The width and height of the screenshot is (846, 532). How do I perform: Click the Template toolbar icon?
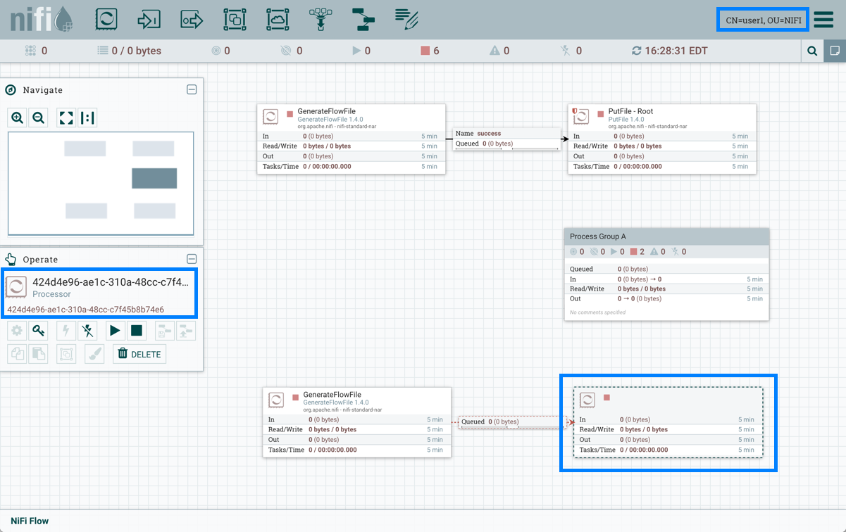pos(363,20)
